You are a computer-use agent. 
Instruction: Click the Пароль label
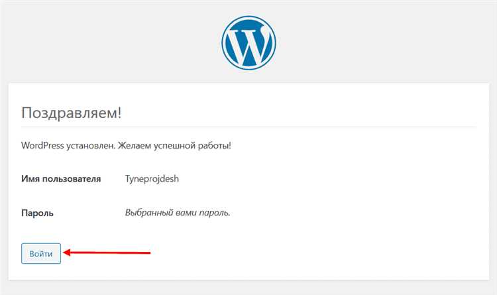point(37,213)
